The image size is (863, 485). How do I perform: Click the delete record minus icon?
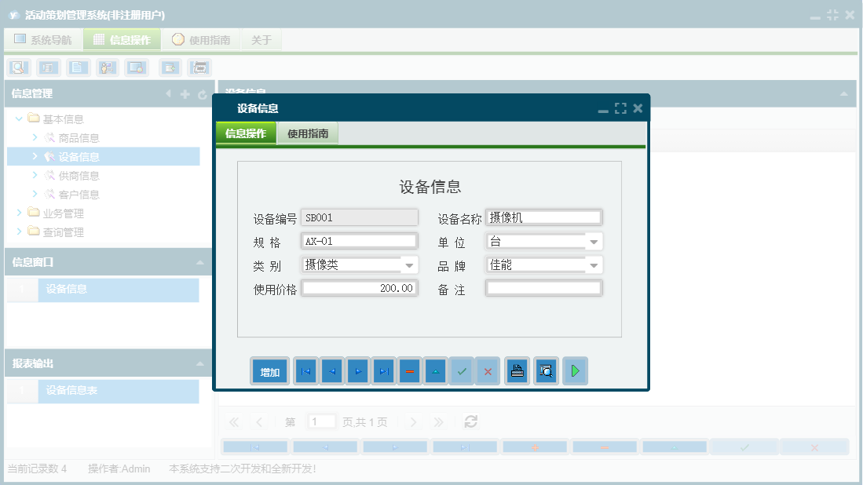click(x=409, y=370)
